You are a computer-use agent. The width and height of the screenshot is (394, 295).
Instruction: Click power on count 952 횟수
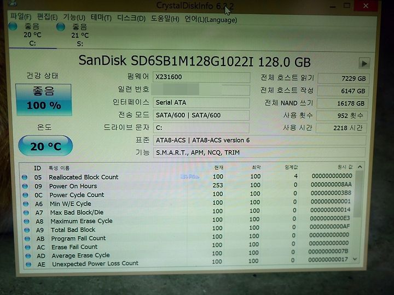point(341,116)
